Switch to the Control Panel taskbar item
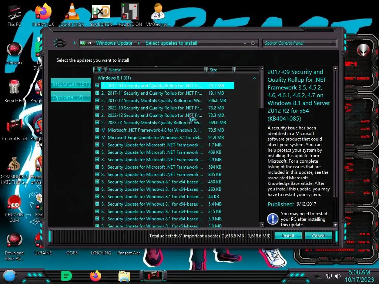The image size is (379, 284). point(153,276)
